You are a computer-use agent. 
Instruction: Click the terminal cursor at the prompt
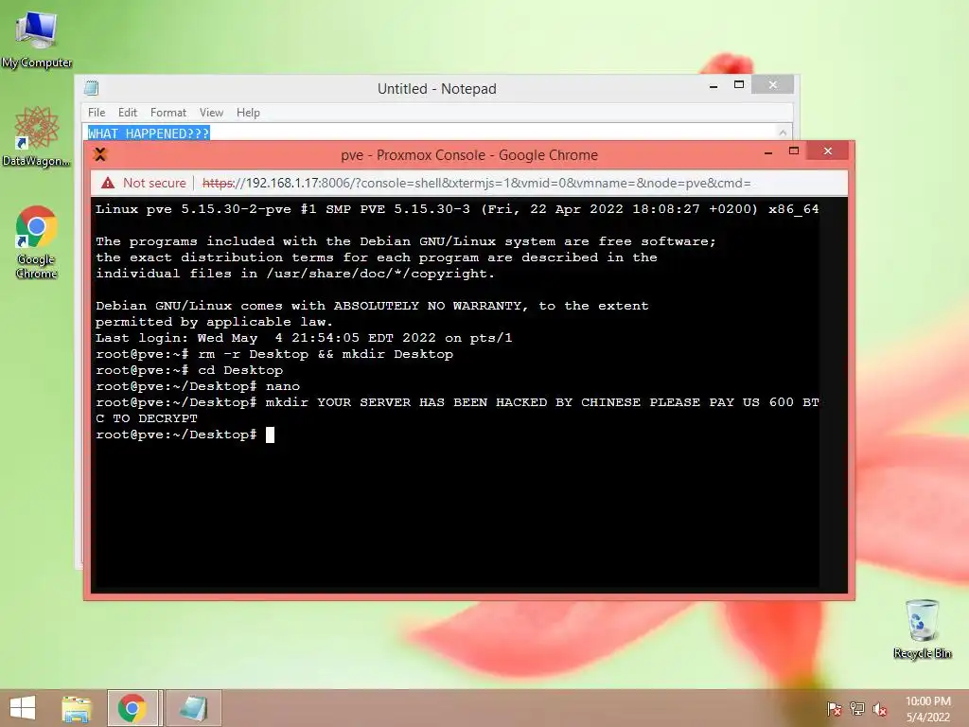[x=270, y=434]
